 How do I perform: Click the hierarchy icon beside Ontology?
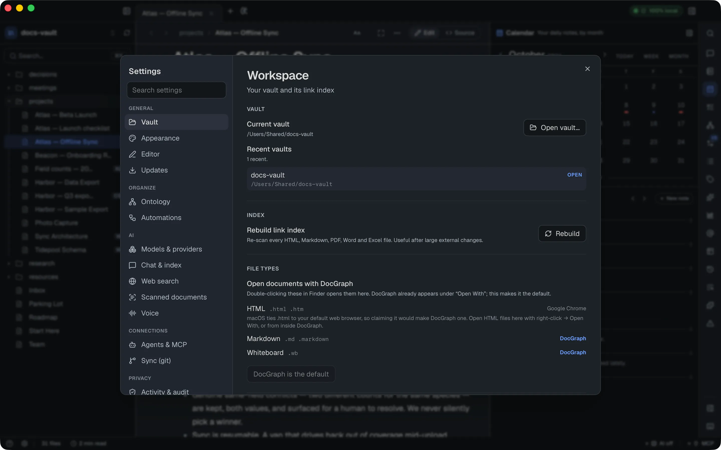tap(133, 202)
